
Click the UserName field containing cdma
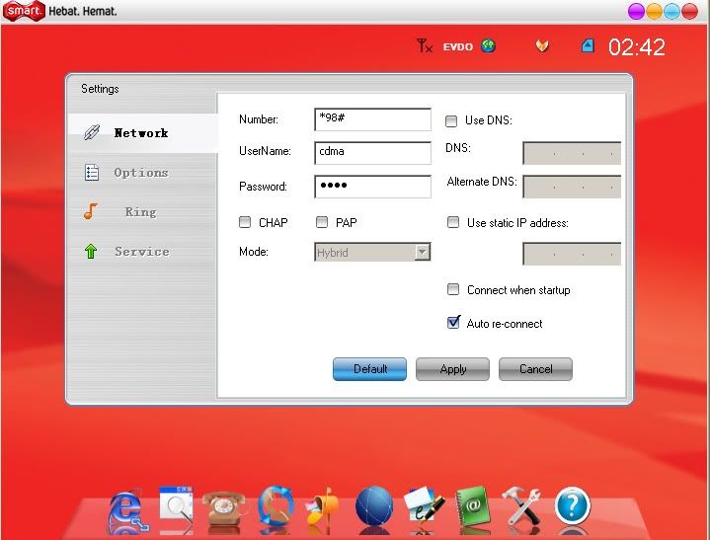point(372,153)
